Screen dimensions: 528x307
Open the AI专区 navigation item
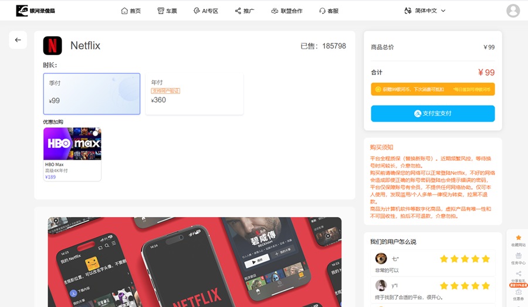(205, 11)
